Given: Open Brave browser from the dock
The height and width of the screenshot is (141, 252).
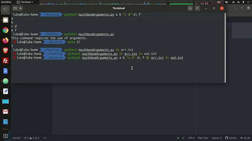Looking at the screenshot, I should pos(5,51).
